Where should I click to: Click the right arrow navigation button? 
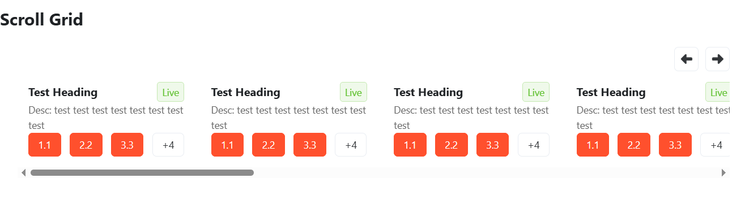pos(717,59)
